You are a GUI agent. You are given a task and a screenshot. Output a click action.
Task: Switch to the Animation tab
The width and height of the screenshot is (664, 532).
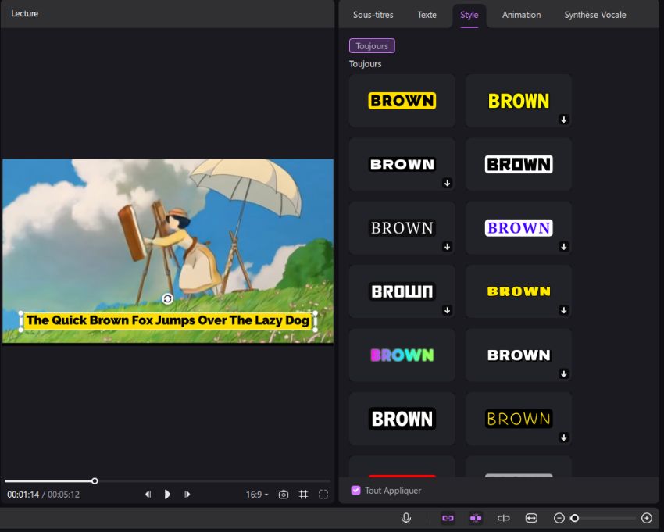[x=521, y=15]
